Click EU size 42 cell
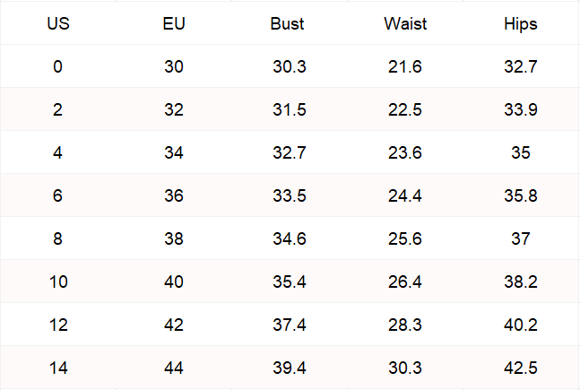 tap(174, 325)
